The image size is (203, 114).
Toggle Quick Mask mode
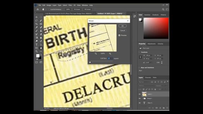click(x=36, y=62)
